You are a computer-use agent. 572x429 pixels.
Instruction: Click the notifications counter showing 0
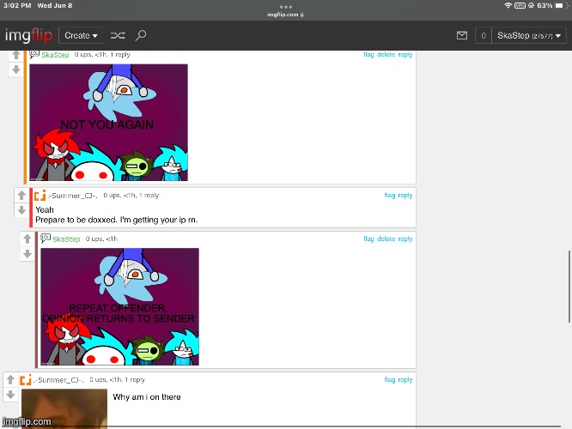coord(484,36)
